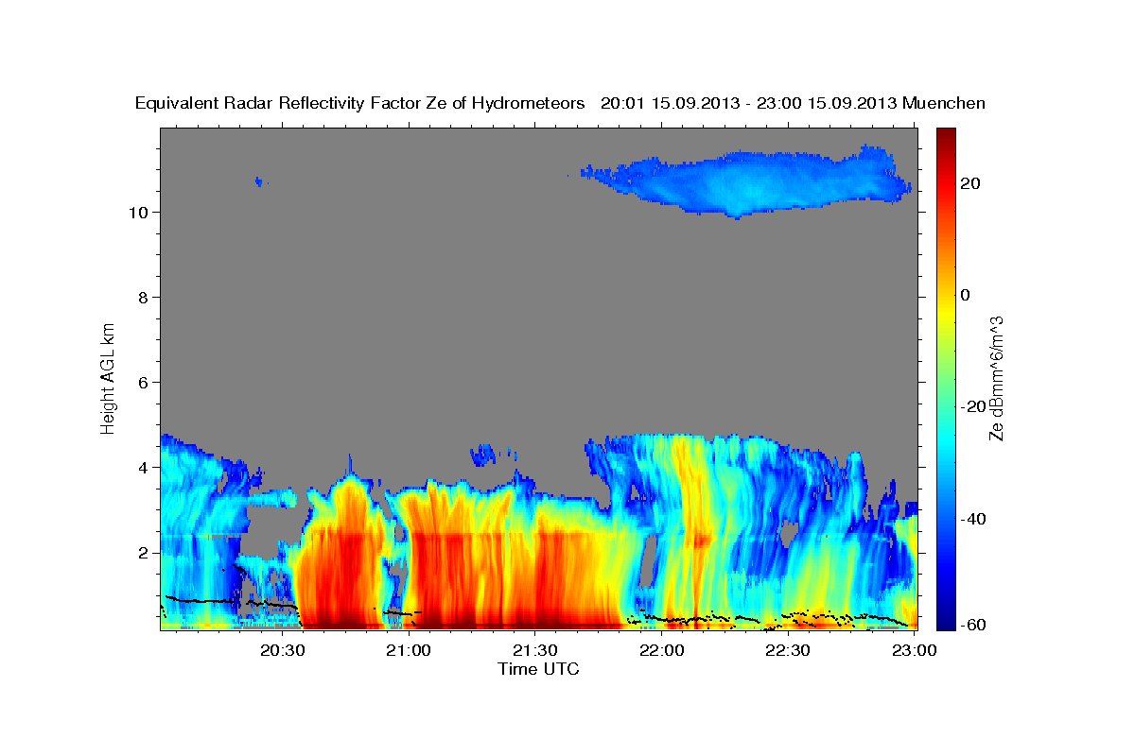Click the tiny blue echo speck near 10.7 km
The image size is (1135, 756).
[x=259, y=180]
